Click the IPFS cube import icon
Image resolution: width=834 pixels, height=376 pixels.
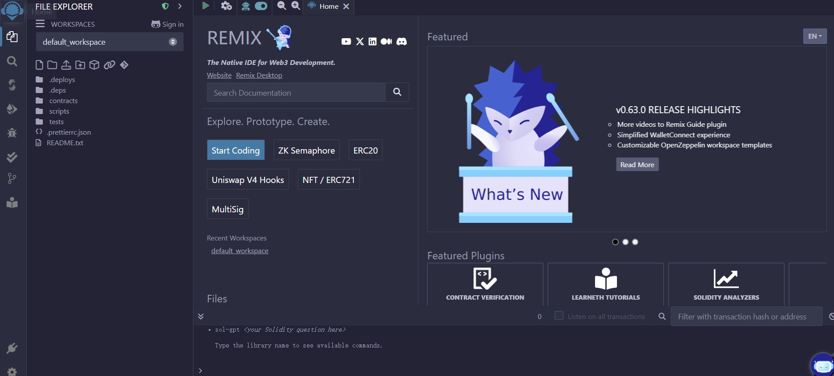pos(94,65)
